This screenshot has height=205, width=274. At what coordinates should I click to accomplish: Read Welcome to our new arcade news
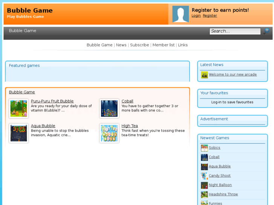[233, 74]
